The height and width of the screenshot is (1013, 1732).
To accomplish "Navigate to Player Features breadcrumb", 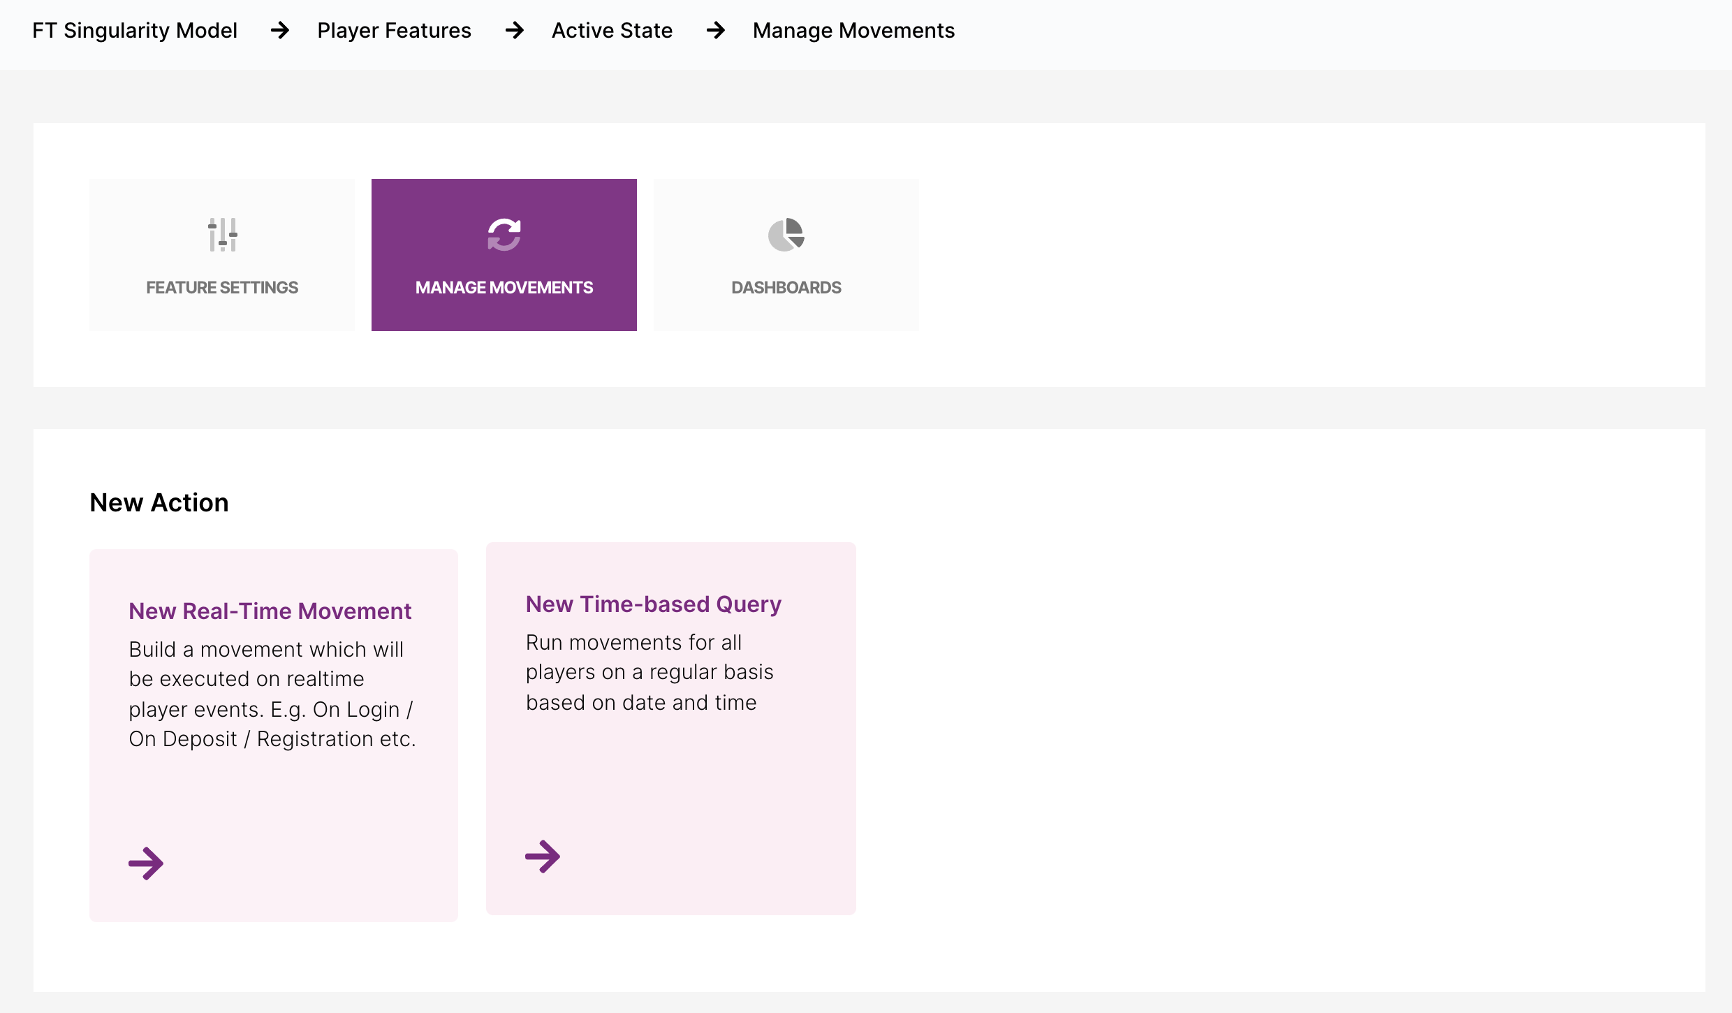I will pos(394,31).
